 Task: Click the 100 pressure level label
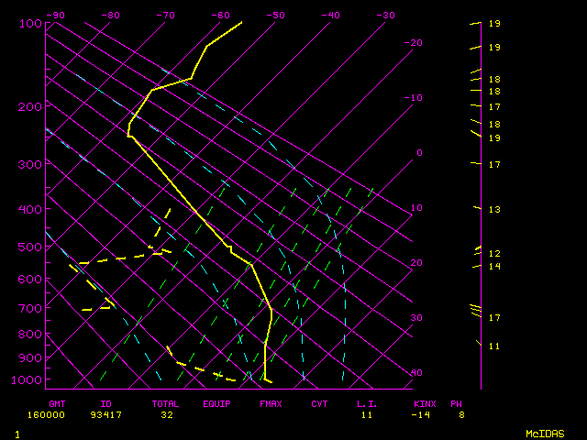point(30,23)
